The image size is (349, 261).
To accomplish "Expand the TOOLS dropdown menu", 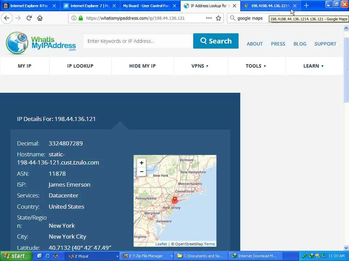I will tap(256, 66).
